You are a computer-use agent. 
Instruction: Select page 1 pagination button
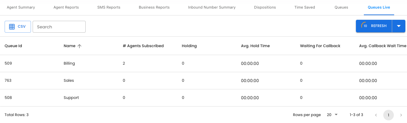tap(389, 115)
